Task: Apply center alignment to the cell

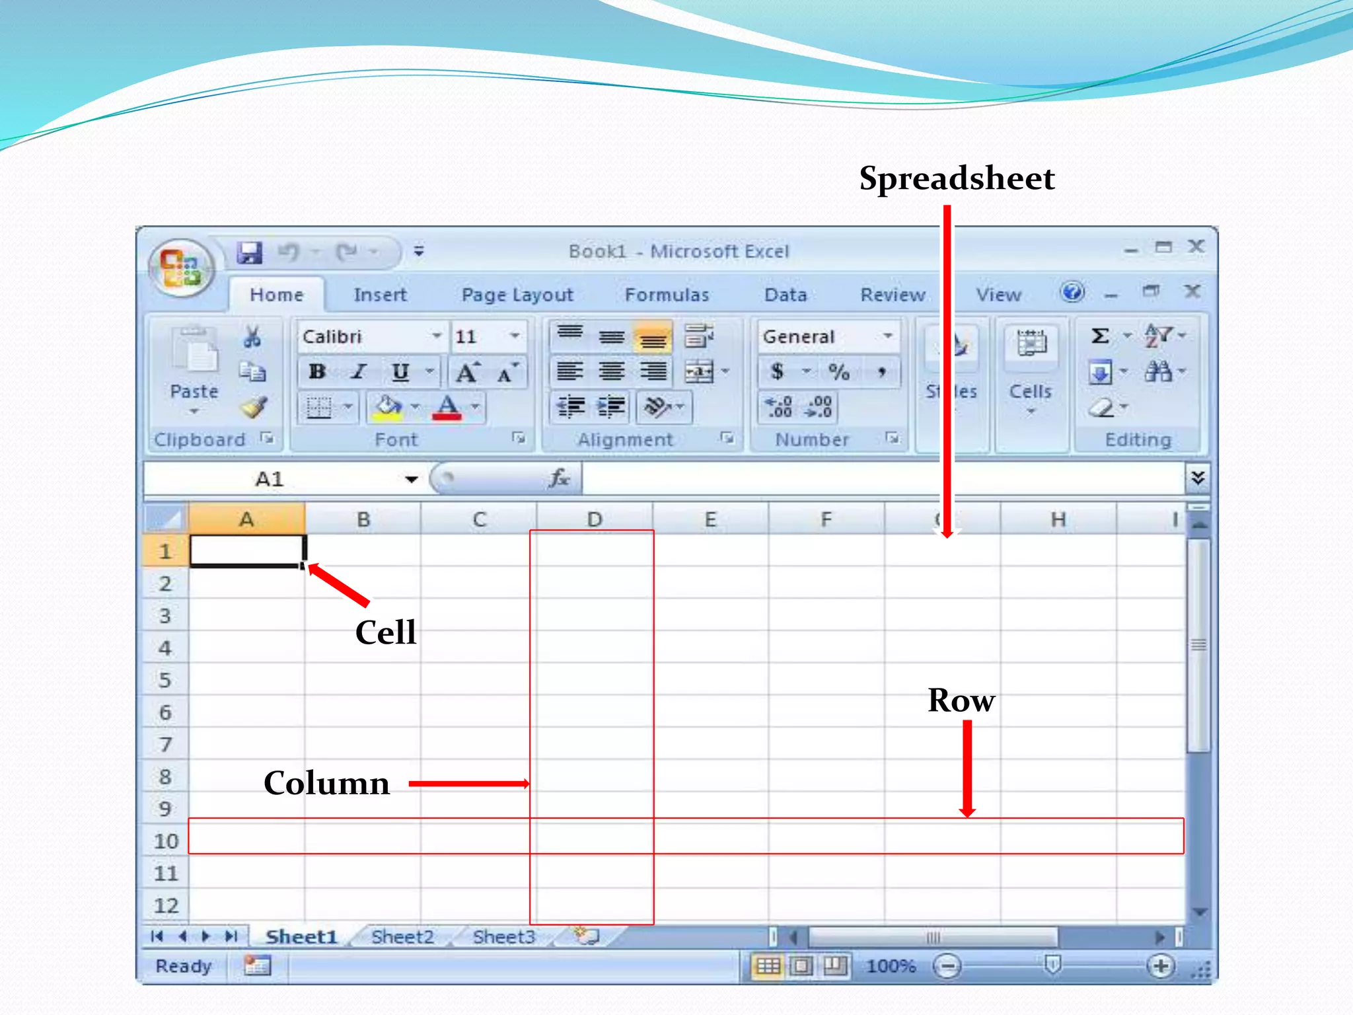Action: pos(611,371)
